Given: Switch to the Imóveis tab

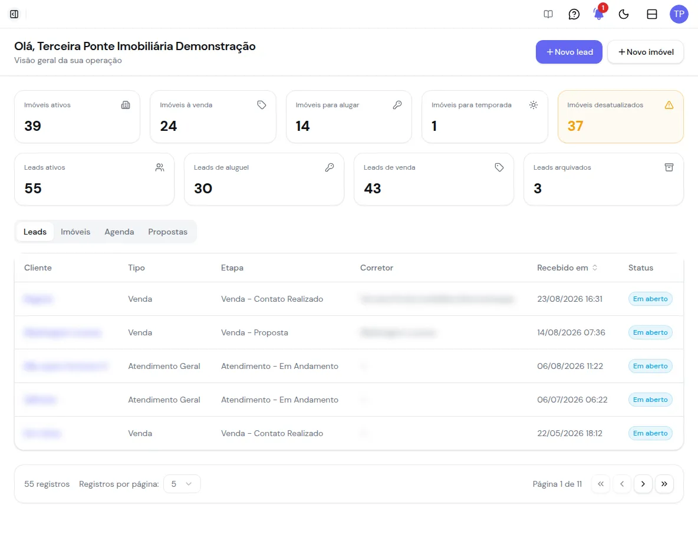Looking at the screenshot, I should pyautogui.click(x=75, y=232).
